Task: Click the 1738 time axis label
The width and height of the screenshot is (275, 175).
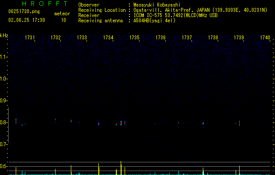Action: click(x=213, y=38)
